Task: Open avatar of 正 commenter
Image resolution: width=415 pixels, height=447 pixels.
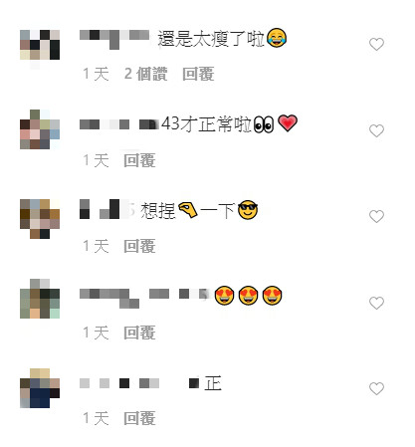Action: click(x=40, y=388)
